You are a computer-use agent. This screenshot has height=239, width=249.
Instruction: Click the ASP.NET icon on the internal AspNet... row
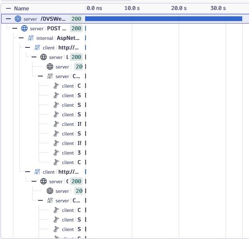point(31,38)
